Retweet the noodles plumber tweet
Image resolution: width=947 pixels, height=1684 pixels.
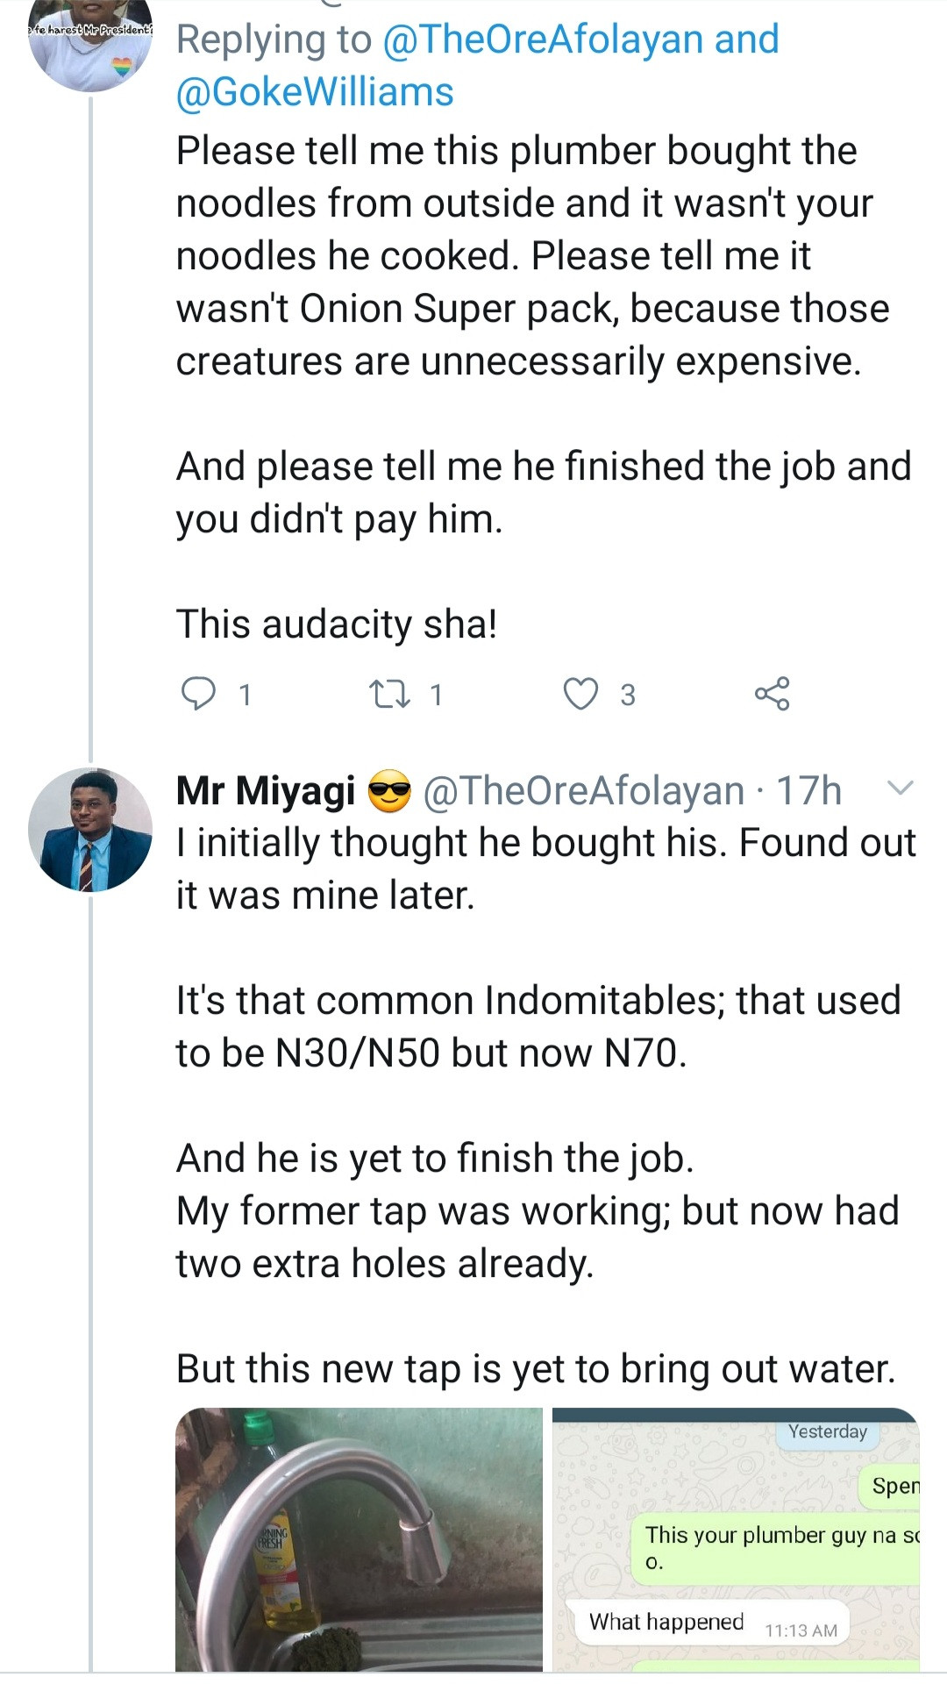point(389,694)
